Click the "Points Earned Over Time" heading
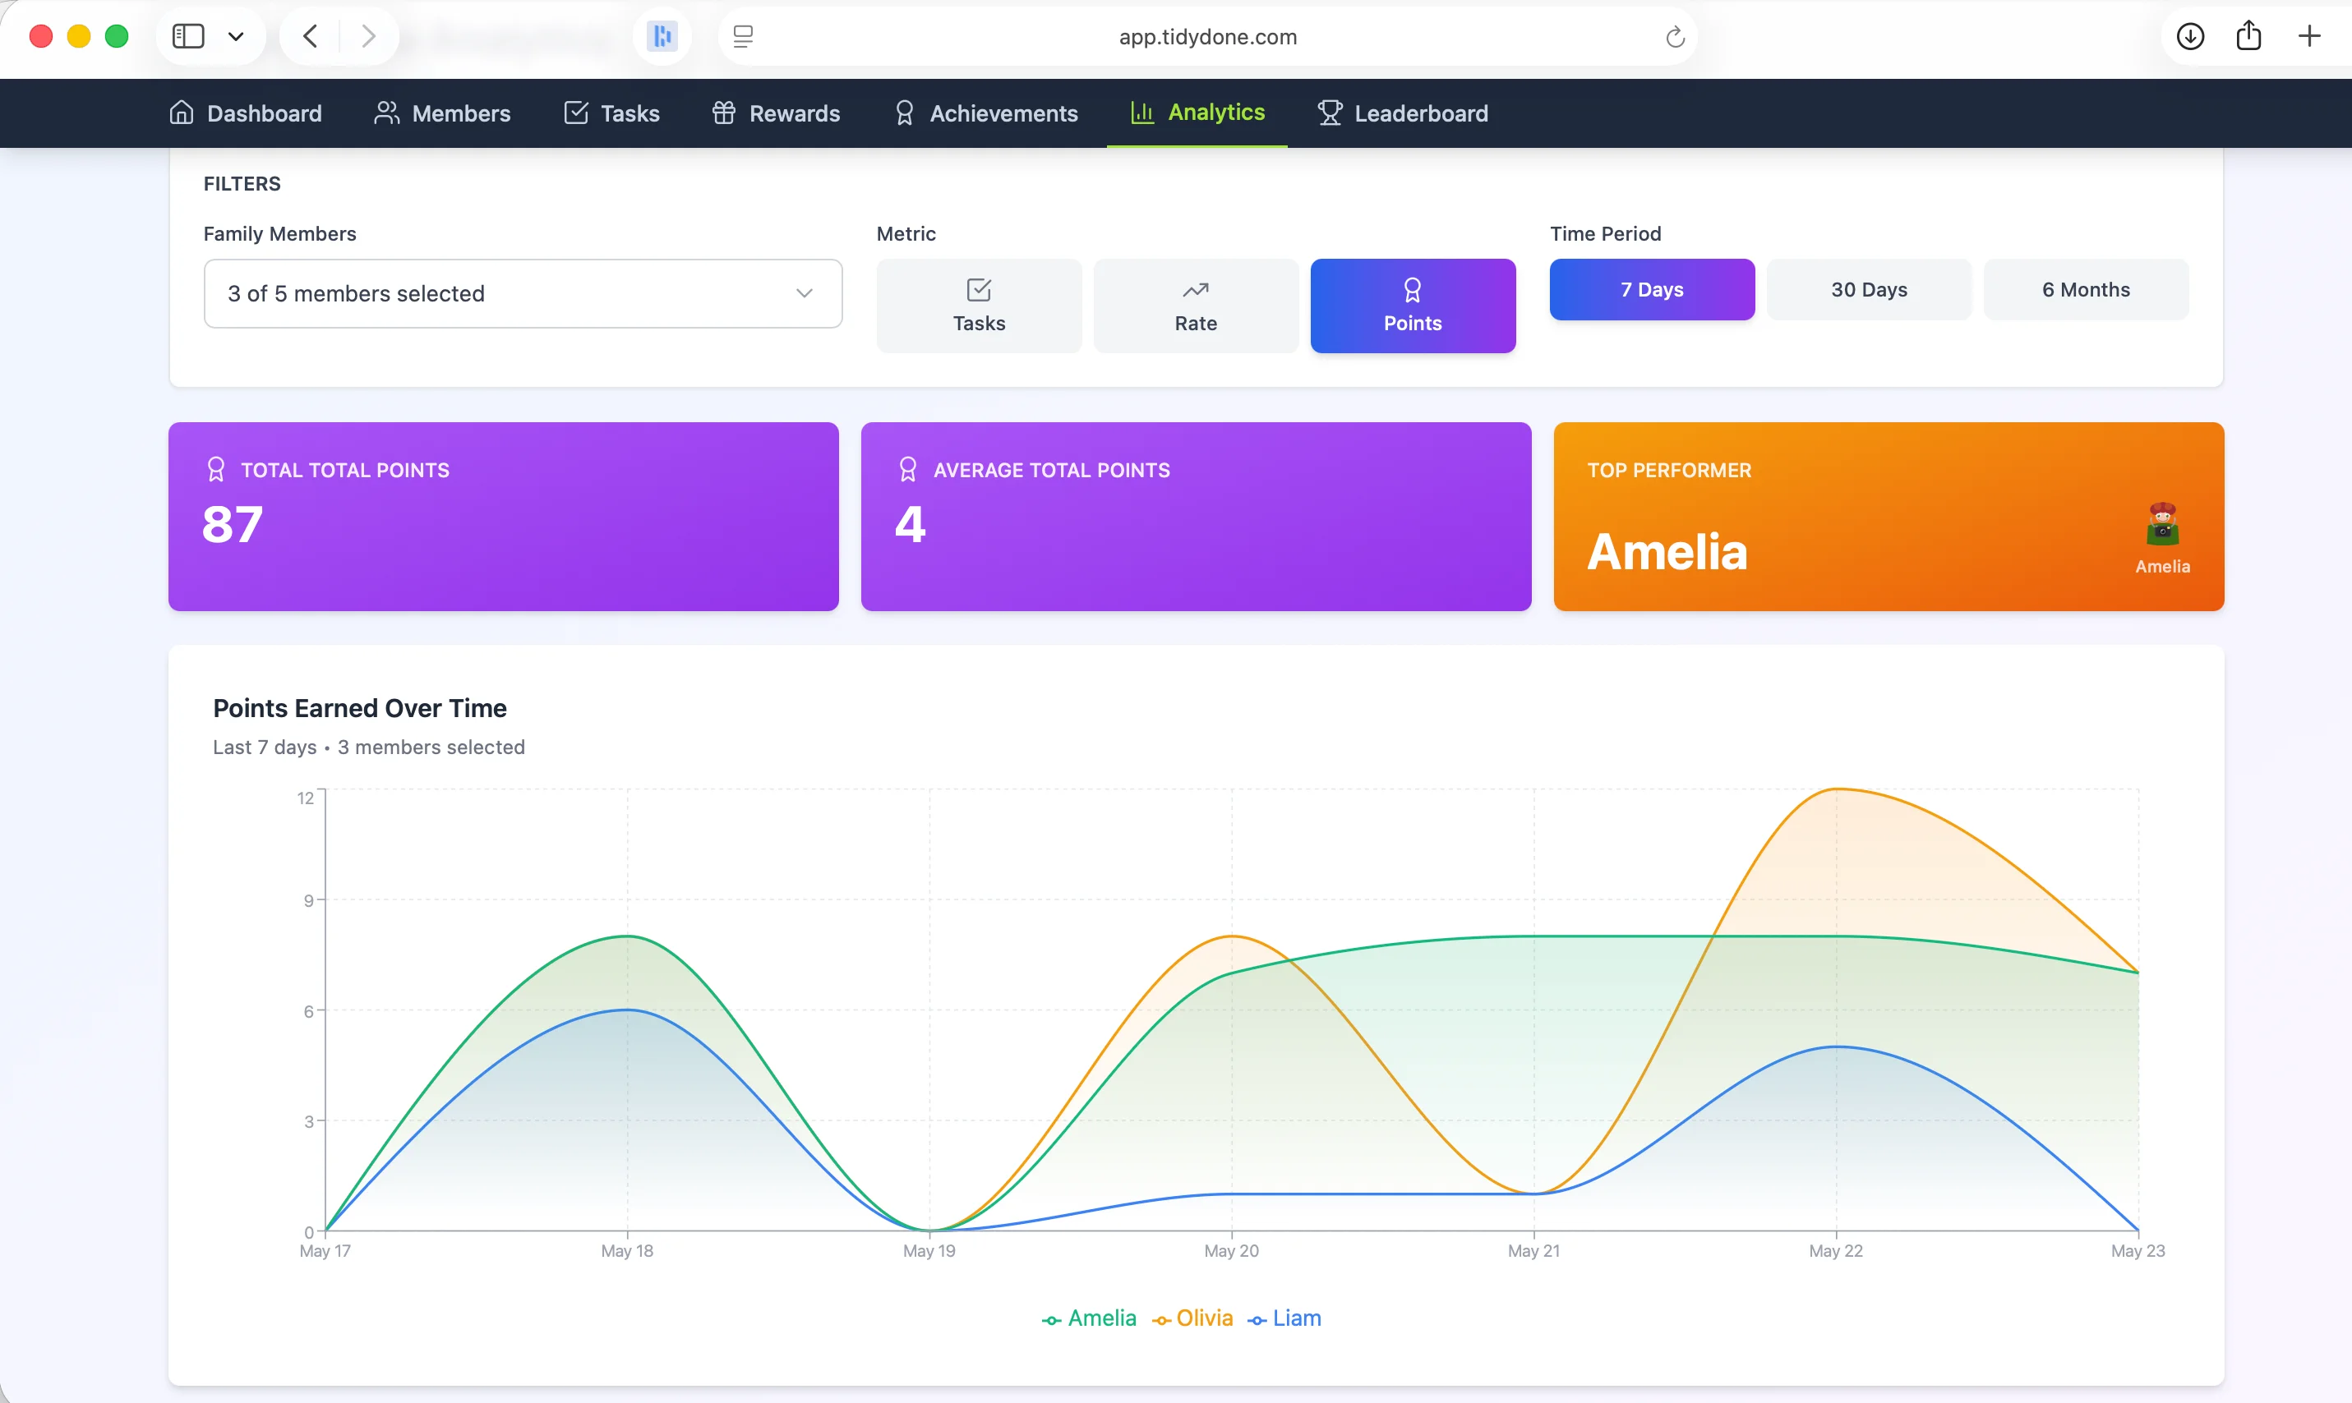This screenshot has width=2352, height=1403. [359, 708]
